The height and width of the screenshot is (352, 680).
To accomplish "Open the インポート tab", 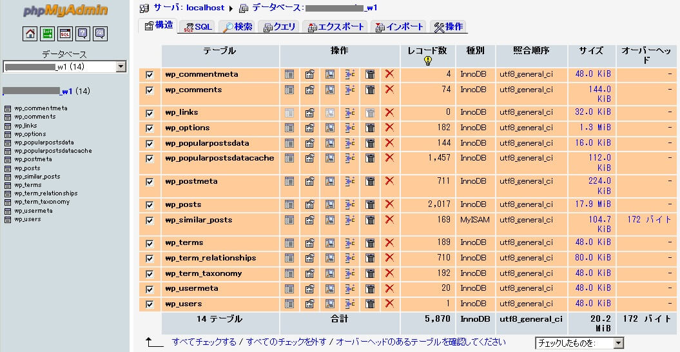I will (x=399, y=27).
